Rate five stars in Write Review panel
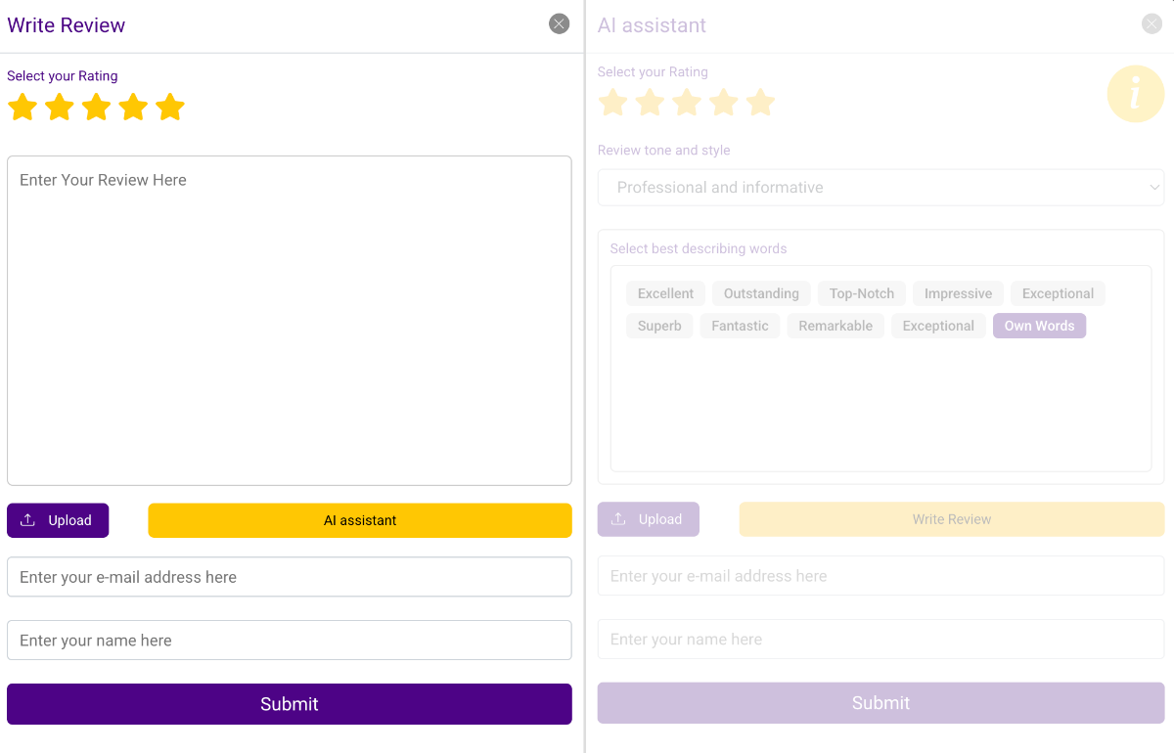This screenshot has height=753, width=1174. tap(170, 108)
